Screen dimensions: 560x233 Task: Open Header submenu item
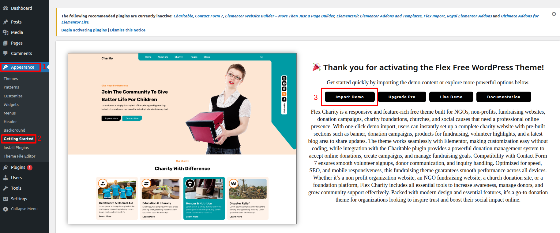pos(10,122)
